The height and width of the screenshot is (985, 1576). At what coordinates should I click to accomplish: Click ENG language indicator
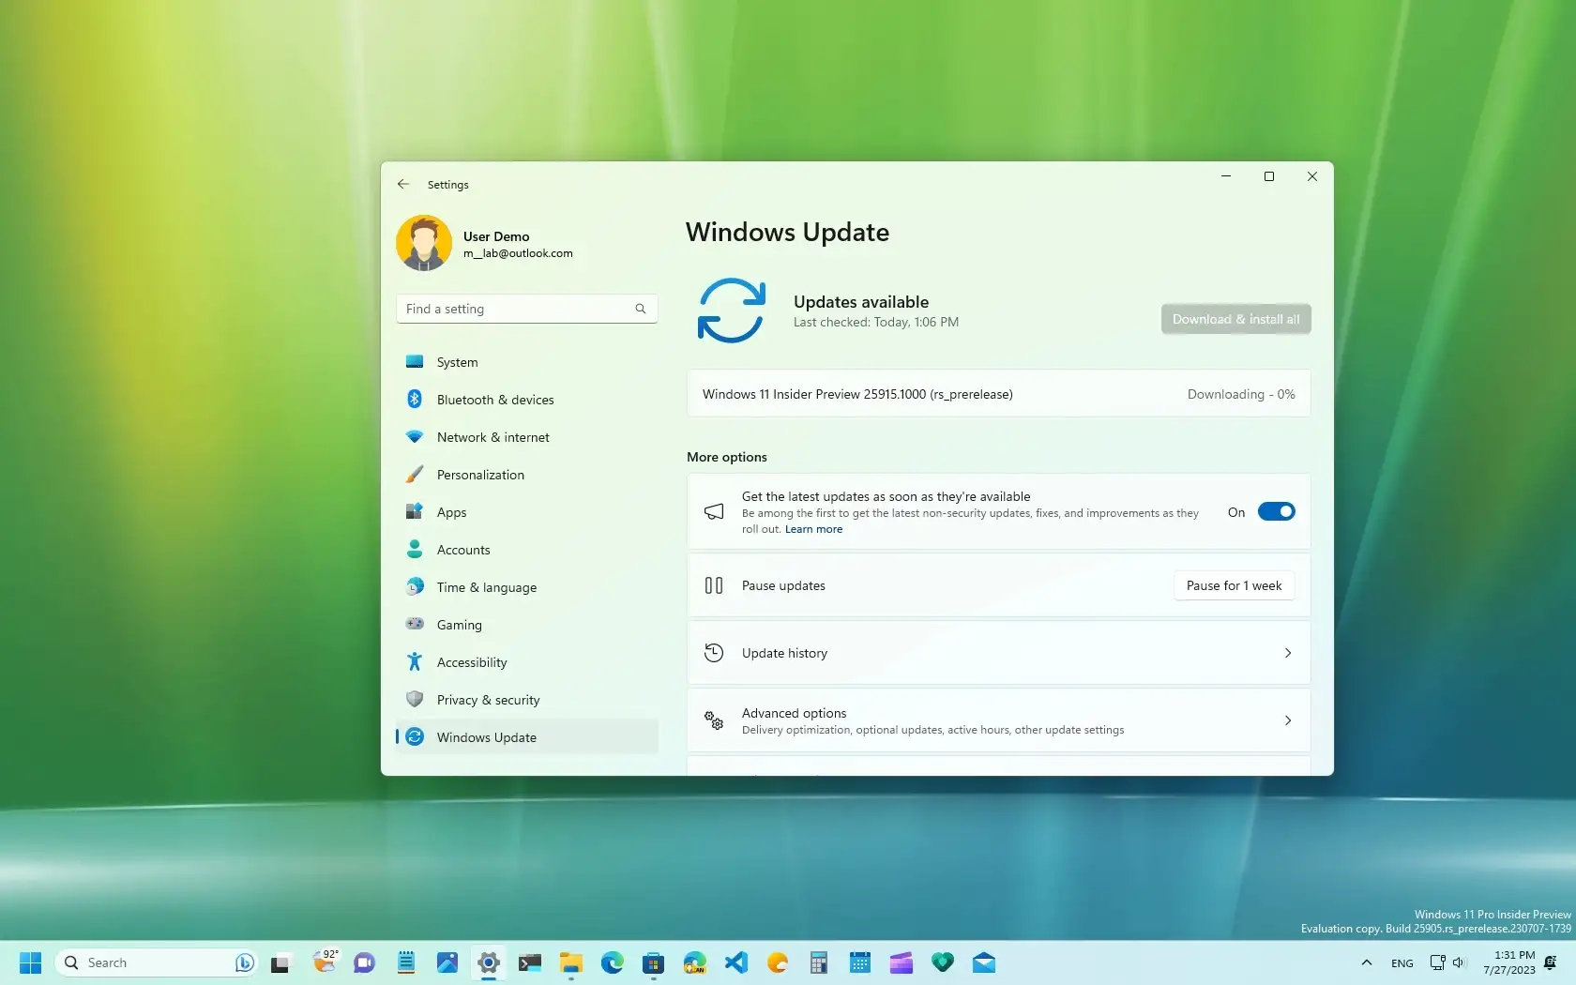[1402, 963]
